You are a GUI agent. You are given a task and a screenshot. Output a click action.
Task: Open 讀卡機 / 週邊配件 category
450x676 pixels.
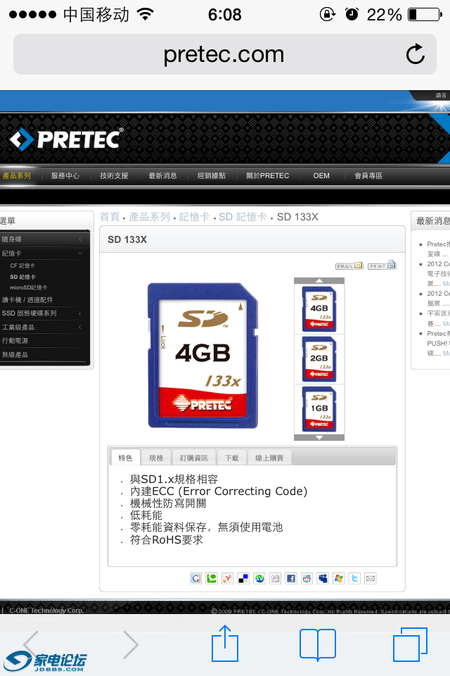27,300
